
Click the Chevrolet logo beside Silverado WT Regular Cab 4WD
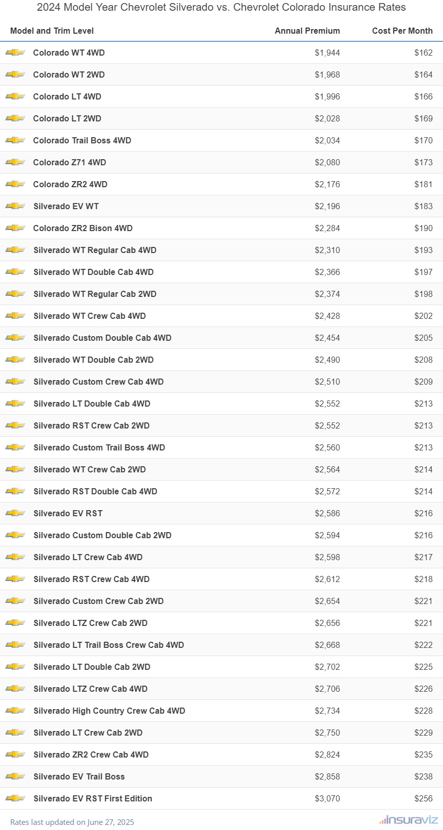coord(15,250)
